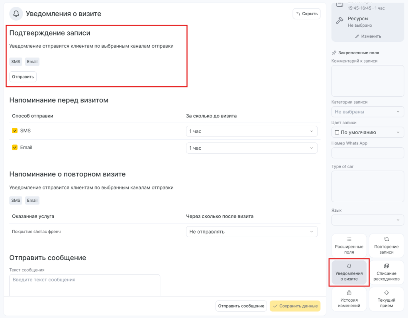Click the Текст сообщения text area
The image size is (408, 318).
coord(84,285)
